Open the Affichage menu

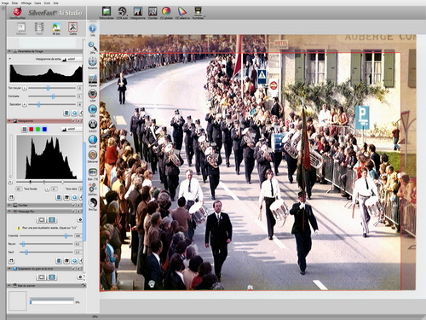pyautogui.click(x=26, y=3)
